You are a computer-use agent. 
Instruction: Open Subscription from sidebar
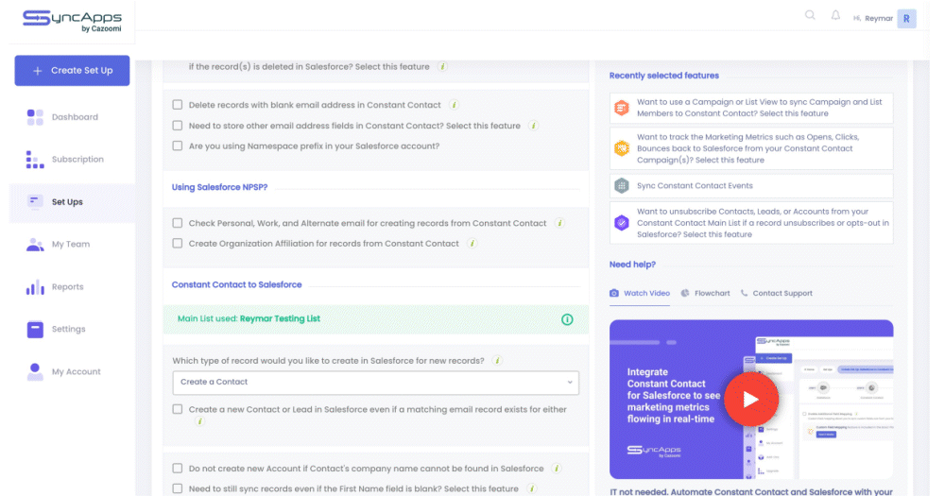[x=77, y=159]
